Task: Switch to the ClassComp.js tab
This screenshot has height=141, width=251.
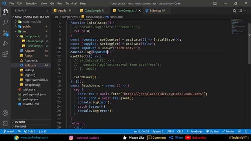Action: [x=93, y=11]
